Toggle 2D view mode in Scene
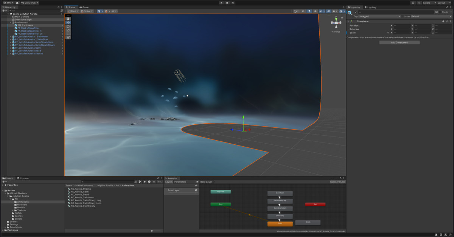Viewport: 454px width, 237px height. click(x=303, y=11)
